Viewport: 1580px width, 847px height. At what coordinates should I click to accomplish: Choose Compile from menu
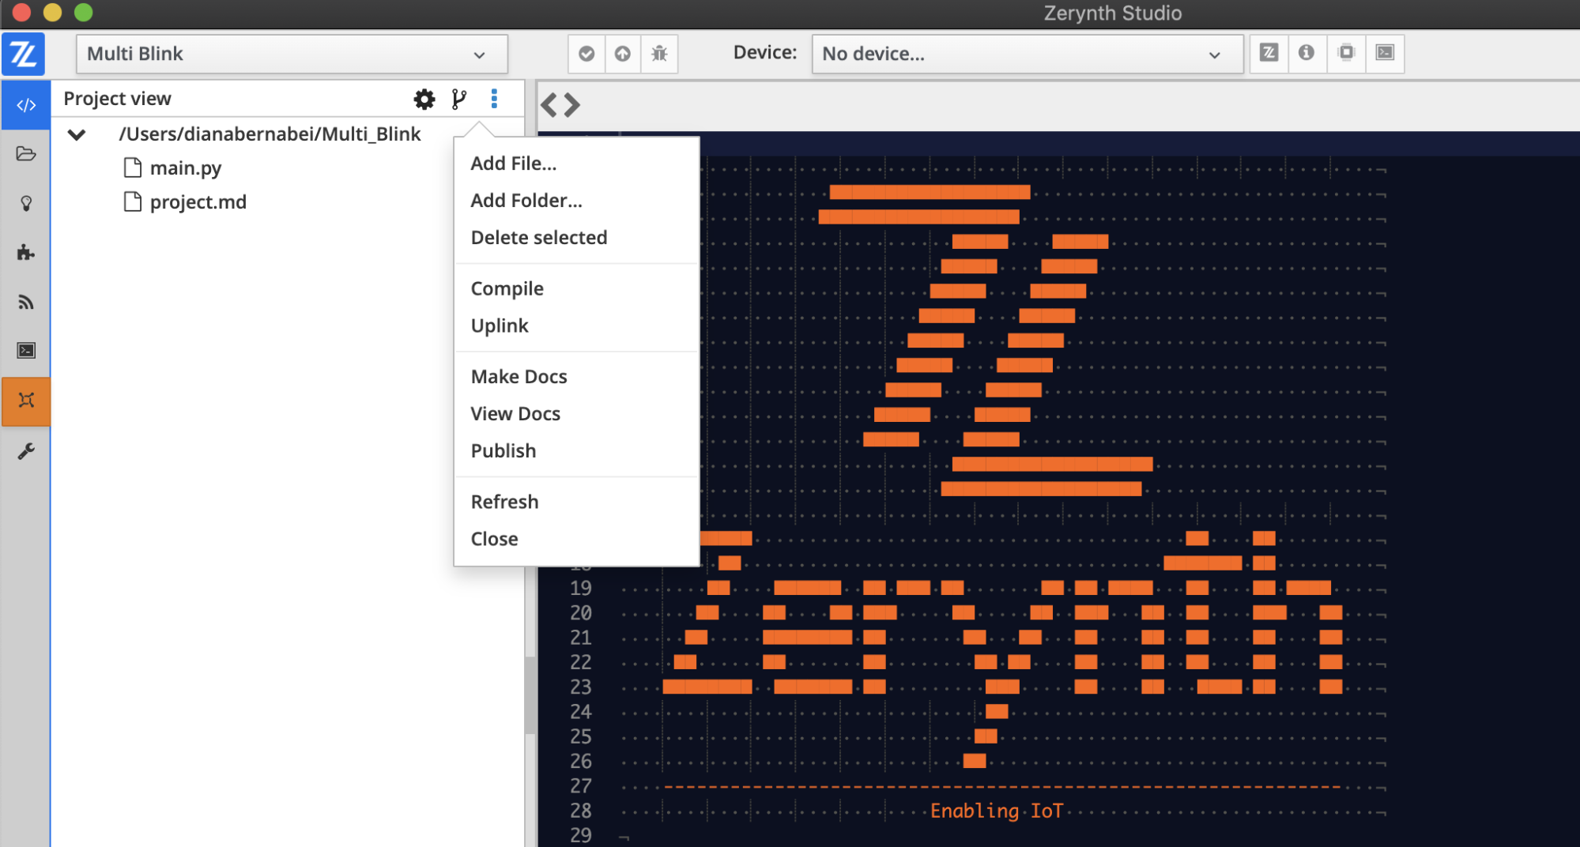pyautogui.click(x=507, y=288)
